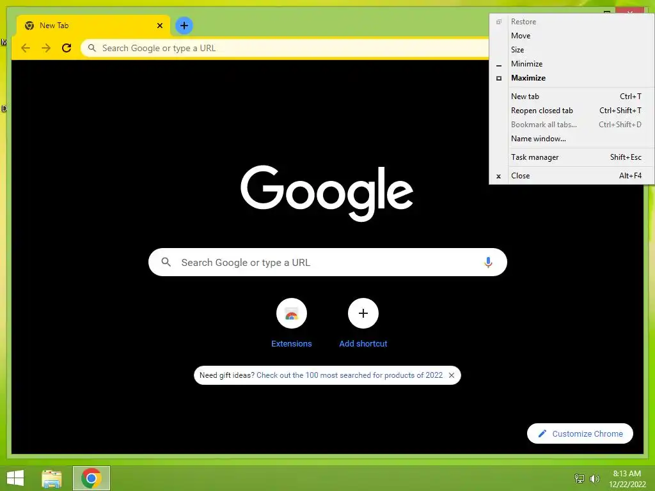Select Name window... menu entry
The image size is (655, 491).
coord(572,139)
